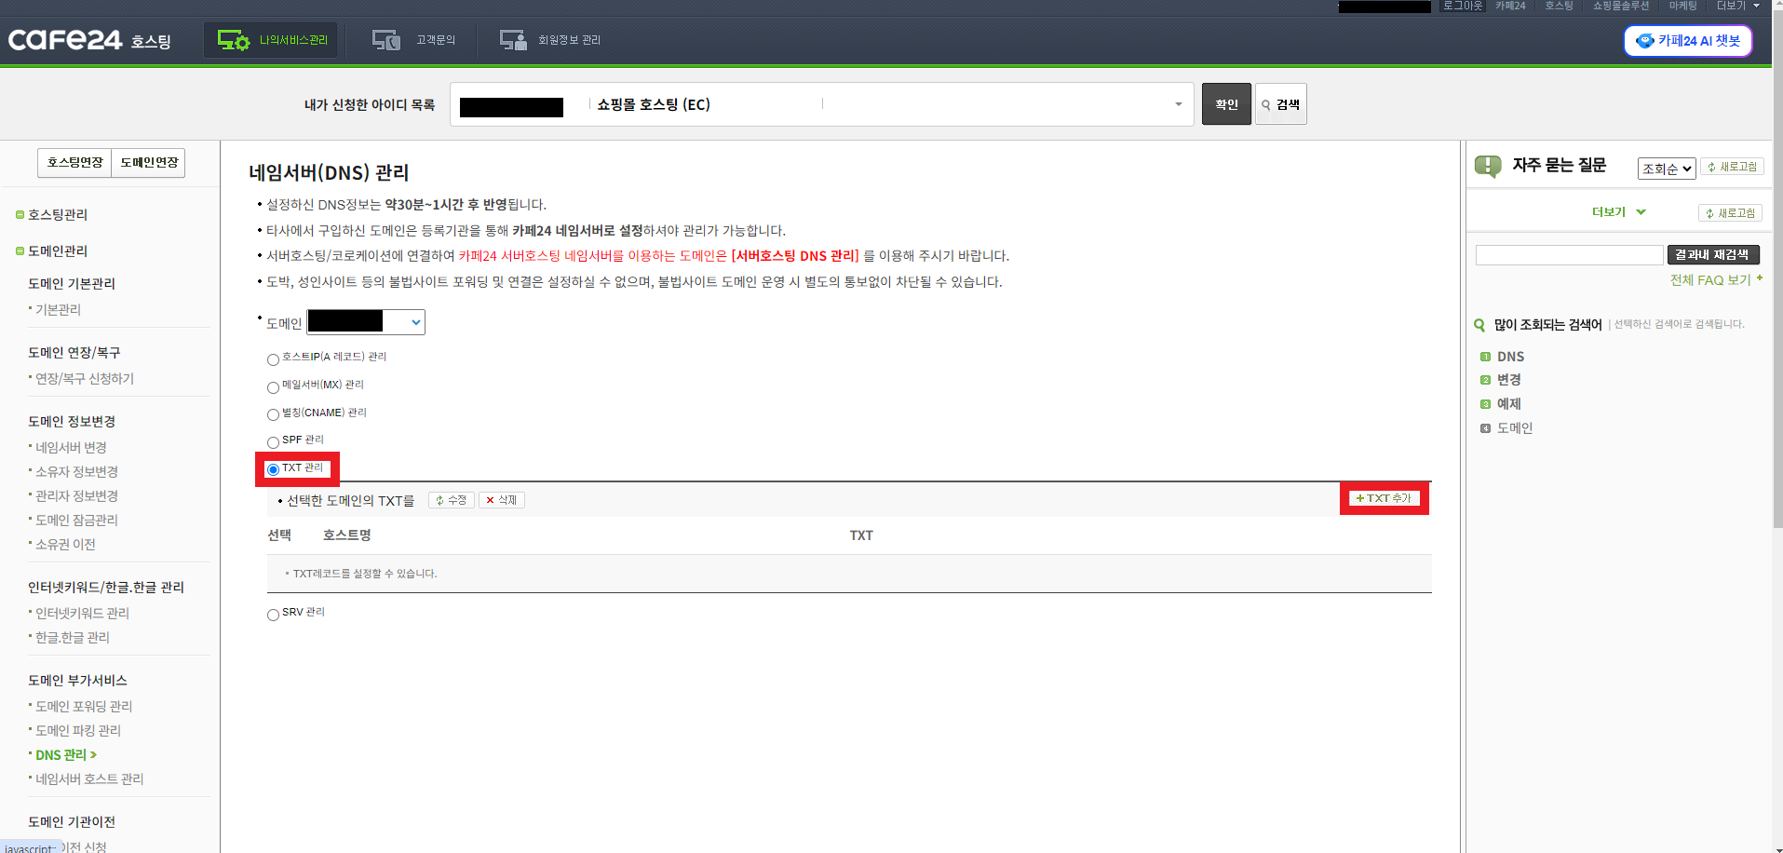1783x853 pixels.
Task: Click the 결과내 재검색 button
Action: coord(1712,255)
